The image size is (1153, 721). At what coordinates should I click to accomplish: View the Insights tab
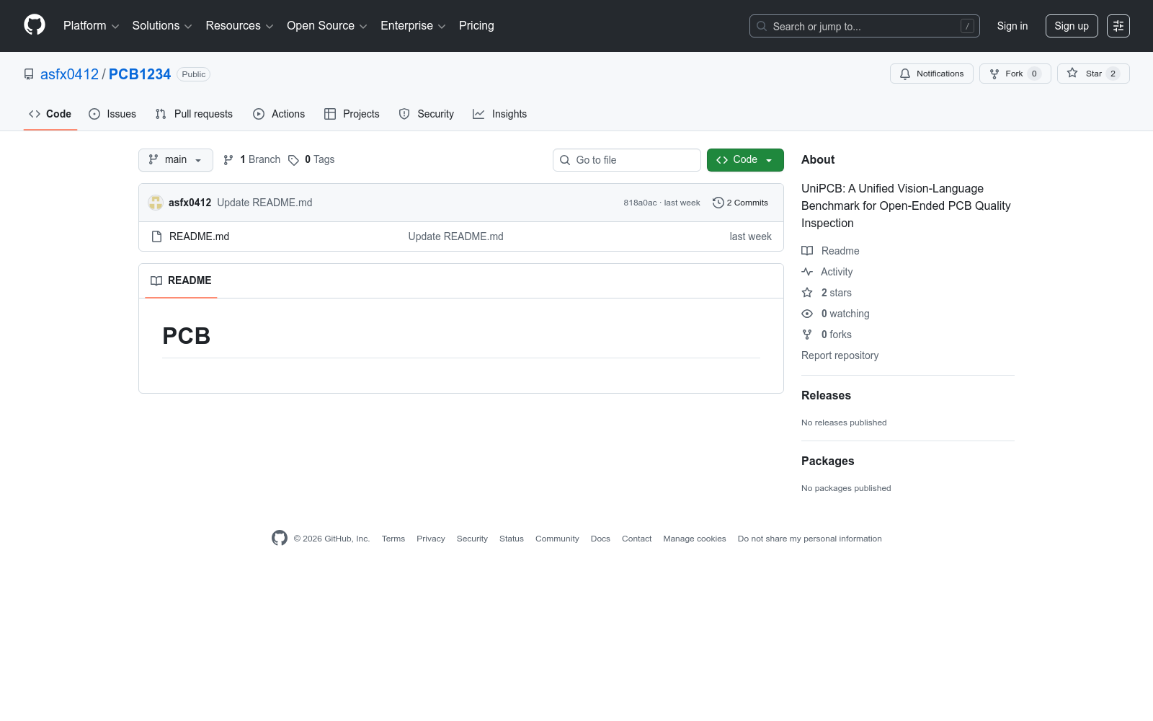point(500,114)
